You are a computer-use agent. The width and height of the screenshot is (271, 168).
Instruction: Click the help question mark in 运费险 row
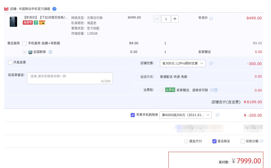coord(216,90)
